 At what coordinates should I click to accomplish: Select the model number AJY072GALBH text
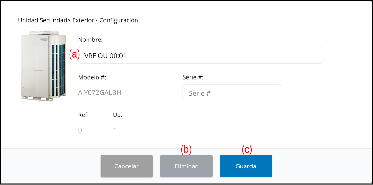pos(100,93)
